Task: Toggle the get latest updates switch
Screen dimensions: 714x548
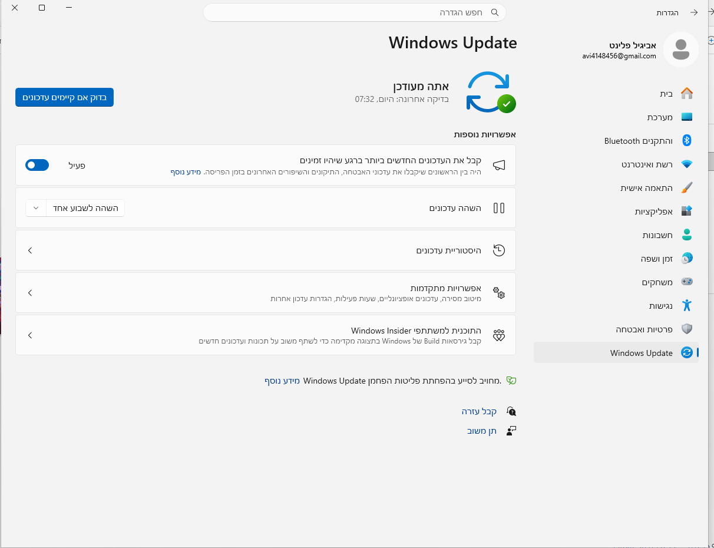Action: tap(37, 165)
